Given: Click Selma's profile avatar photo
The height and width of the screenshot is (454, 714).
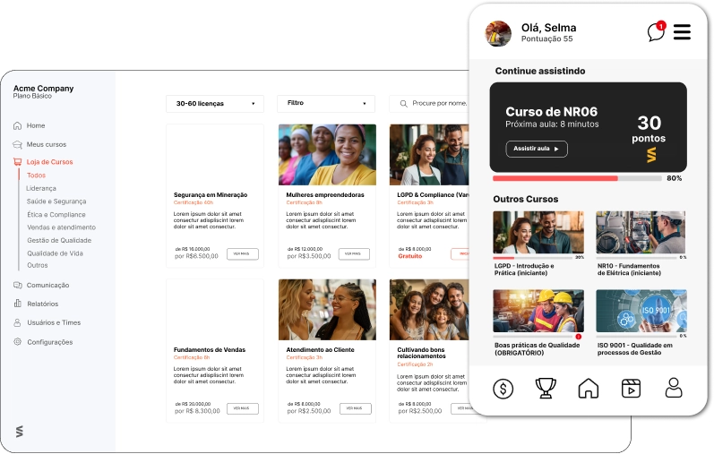Looking at the screenshot, I should tap(498, 33).
